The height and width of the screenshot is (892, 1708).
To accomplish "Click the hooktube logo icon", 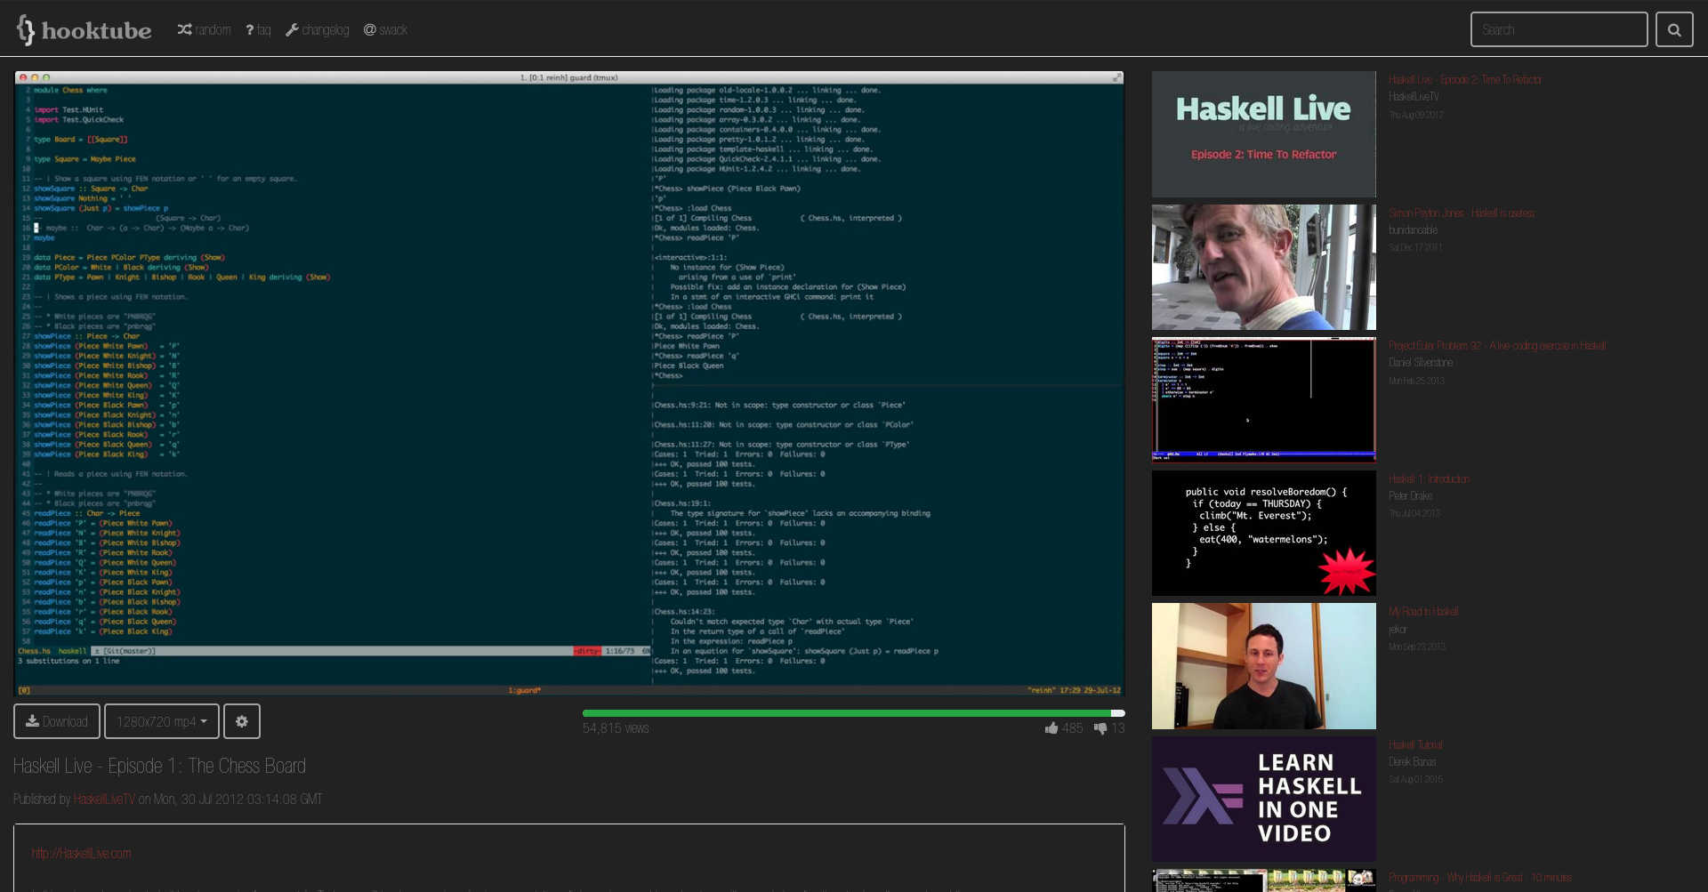I will point(24,29).
